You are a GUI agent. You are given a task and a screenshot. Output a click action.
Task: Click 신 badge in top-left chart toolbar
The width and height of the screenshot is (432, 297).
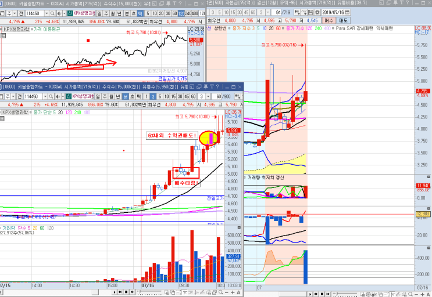(70, 13)
